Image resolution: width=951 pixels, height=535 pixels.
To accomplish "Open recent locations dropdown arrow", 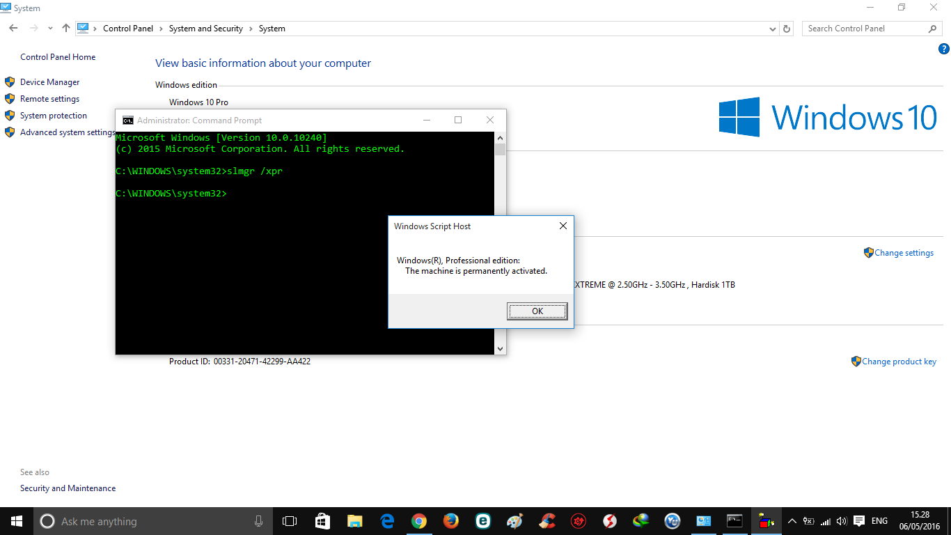I will pos(50,29).
